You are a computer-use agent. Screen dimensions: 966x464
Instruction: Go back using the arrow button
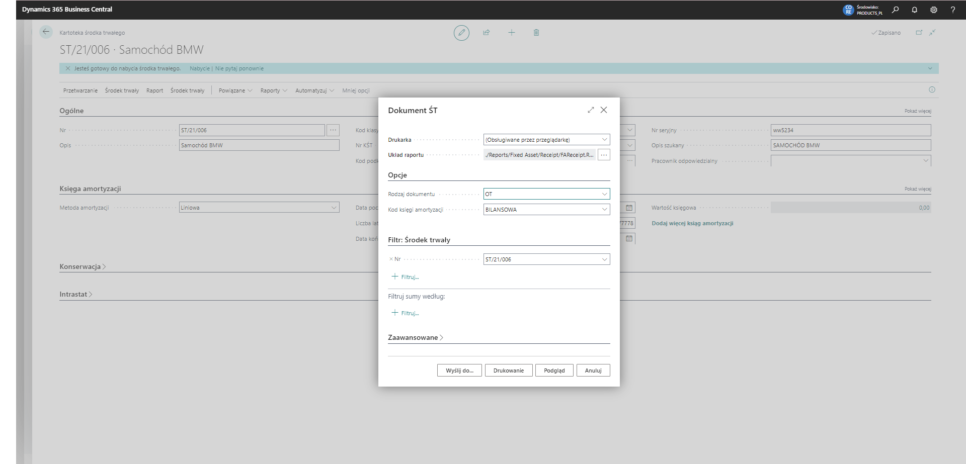[46, 32]
